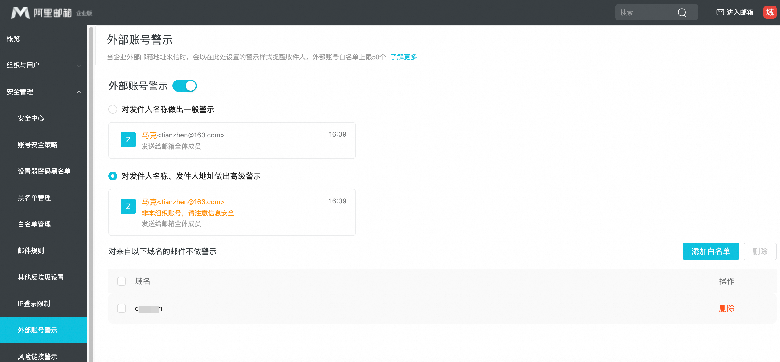Open the 邮件规则 sidebar item
780x362 pixels.
[x=31, y=251]
